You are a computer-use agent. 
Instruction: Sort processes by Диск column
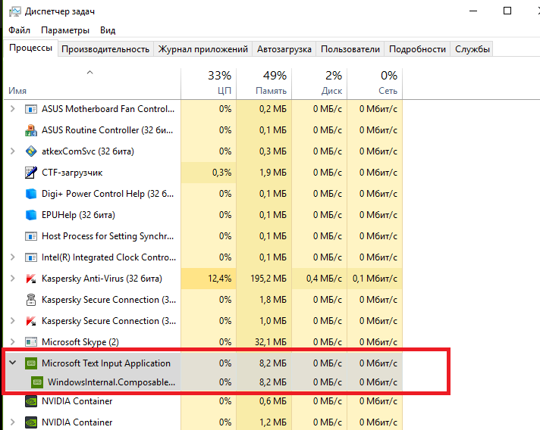(x=319, y=84)
